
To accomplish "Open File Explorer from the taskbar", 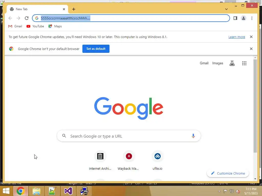I will tap(36, 191).
